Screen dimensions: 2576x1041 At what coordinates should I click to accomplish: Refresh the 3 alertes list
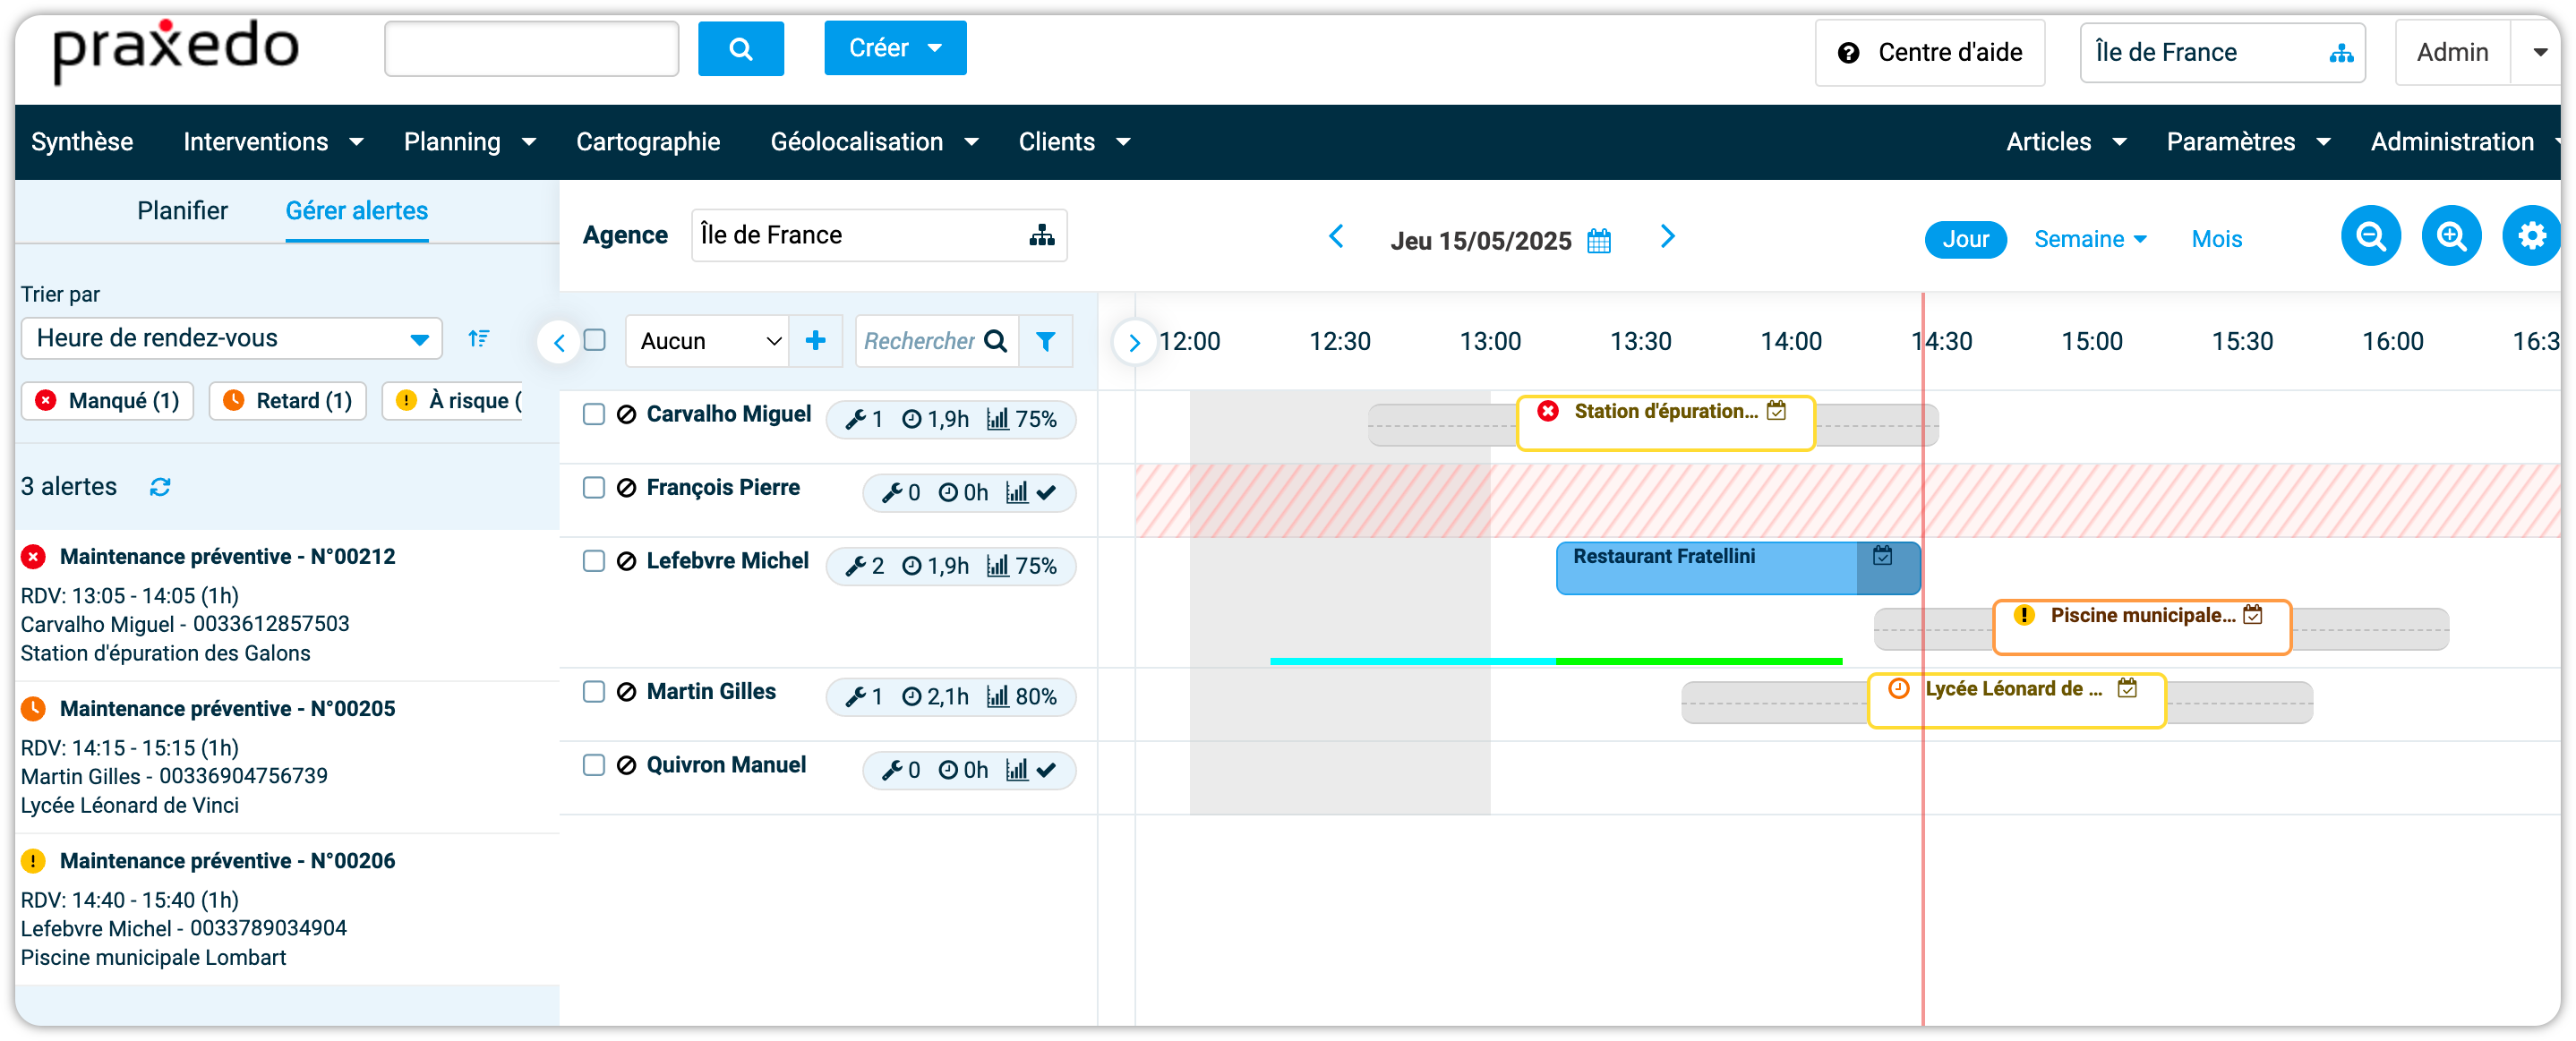pos(160,487)
